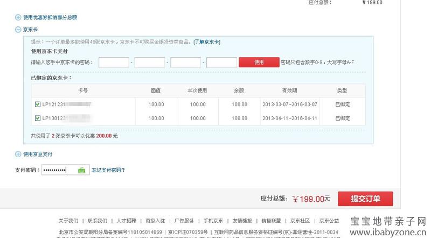
Task: Focus the second 京东卡 password segment field
Action: coord(150,62)
